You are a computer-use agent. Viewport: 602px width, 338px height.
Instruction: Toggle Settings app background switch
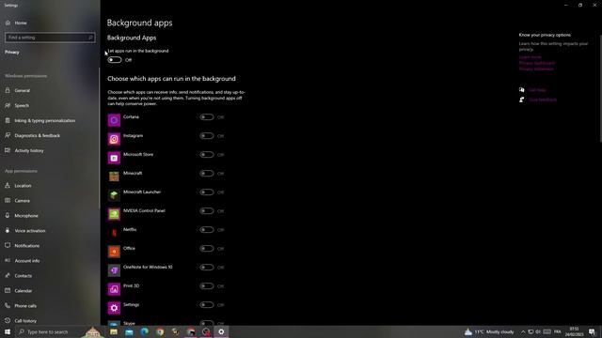click(x=207, y=304)
